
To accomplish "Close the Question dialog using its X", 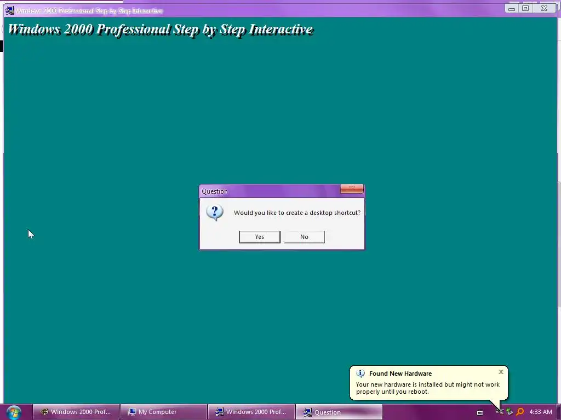I will pyautogui.click(x=352, y=189).
